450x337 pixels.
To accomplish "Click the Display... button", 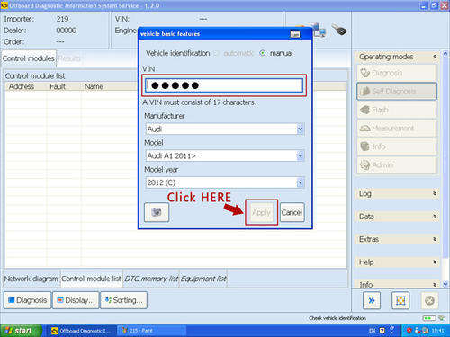I will 76,300.
